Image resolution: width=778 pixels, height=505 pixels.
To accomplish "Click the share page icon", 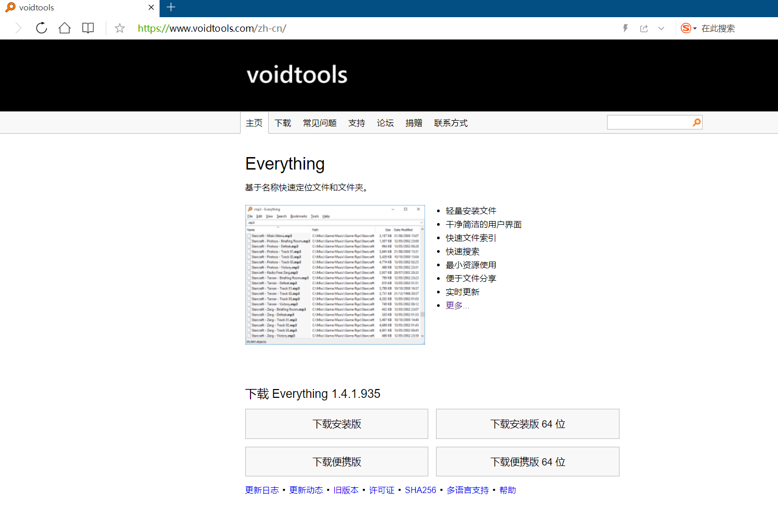I will pos(644,29).
